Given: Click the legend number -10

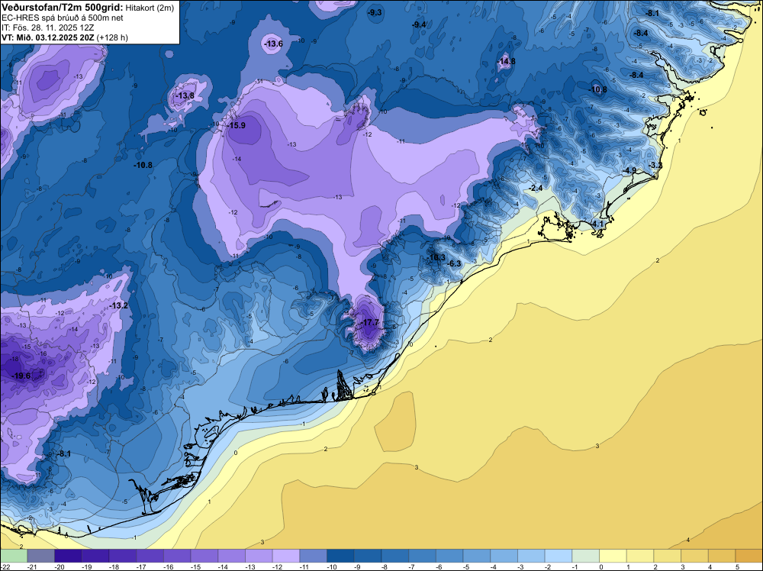Looking at the screenshot, I should click(x=333, y=567).
